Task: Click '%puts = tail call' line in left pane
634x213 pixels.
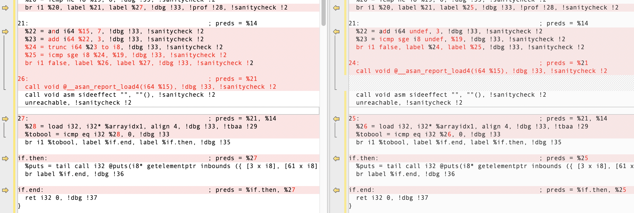Action: tap(171, 166)
